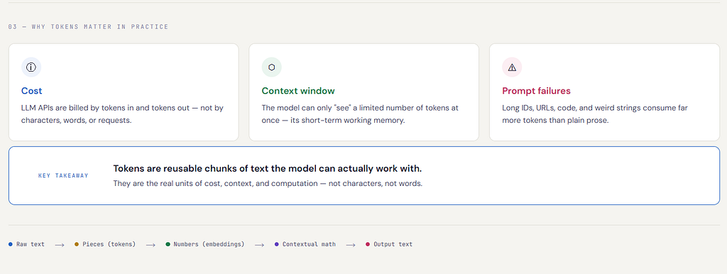This screenshot has width=727, height=274.
Task: Click the orange dot beside Pieces (tokens)
Action: [77, 244]
